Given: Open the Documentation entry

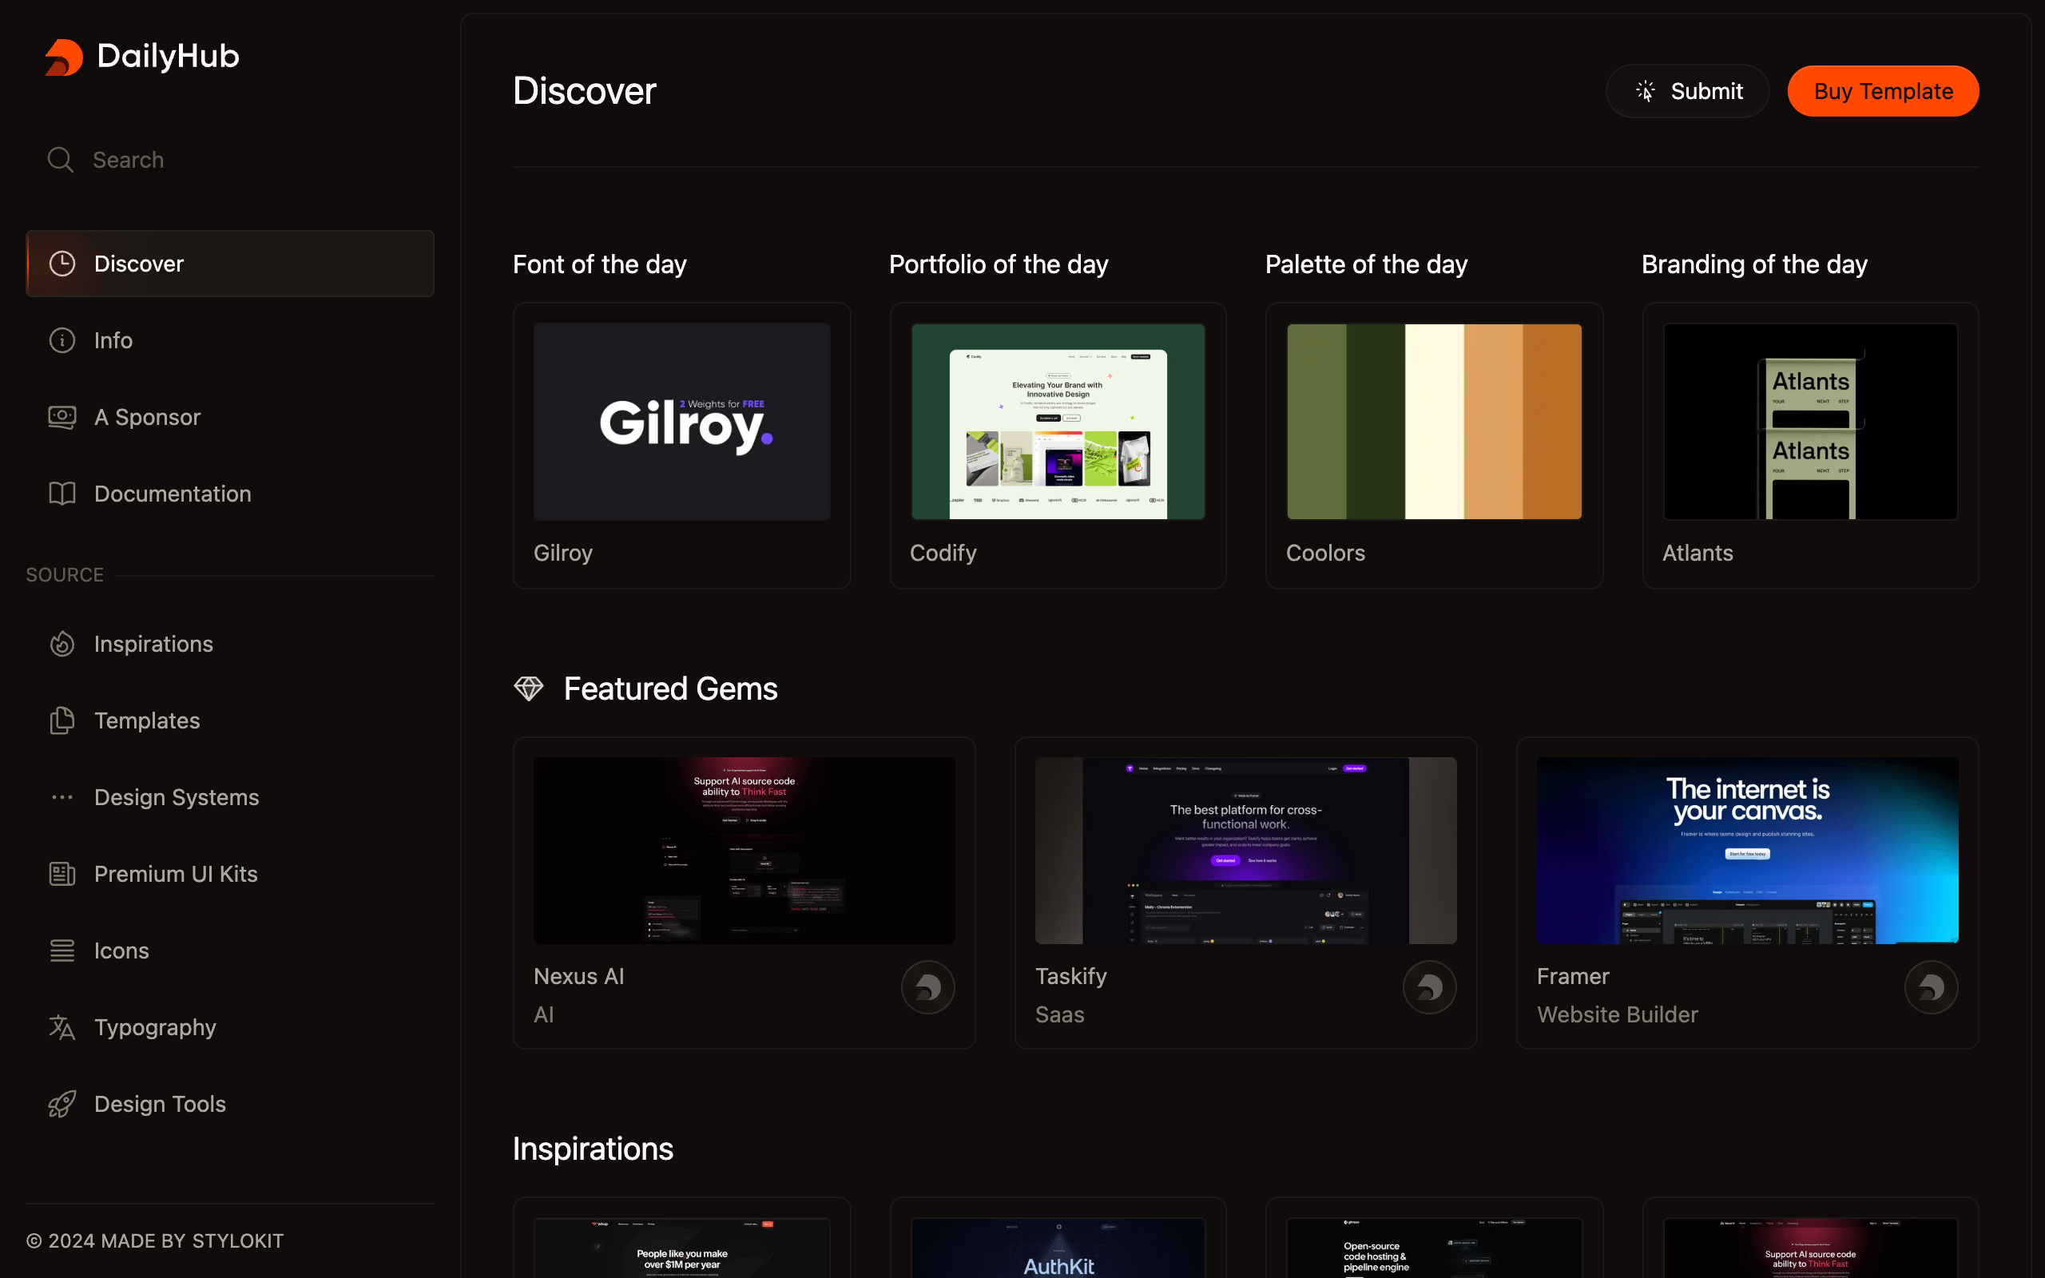Looking at the screenshot, I should 173,493.
